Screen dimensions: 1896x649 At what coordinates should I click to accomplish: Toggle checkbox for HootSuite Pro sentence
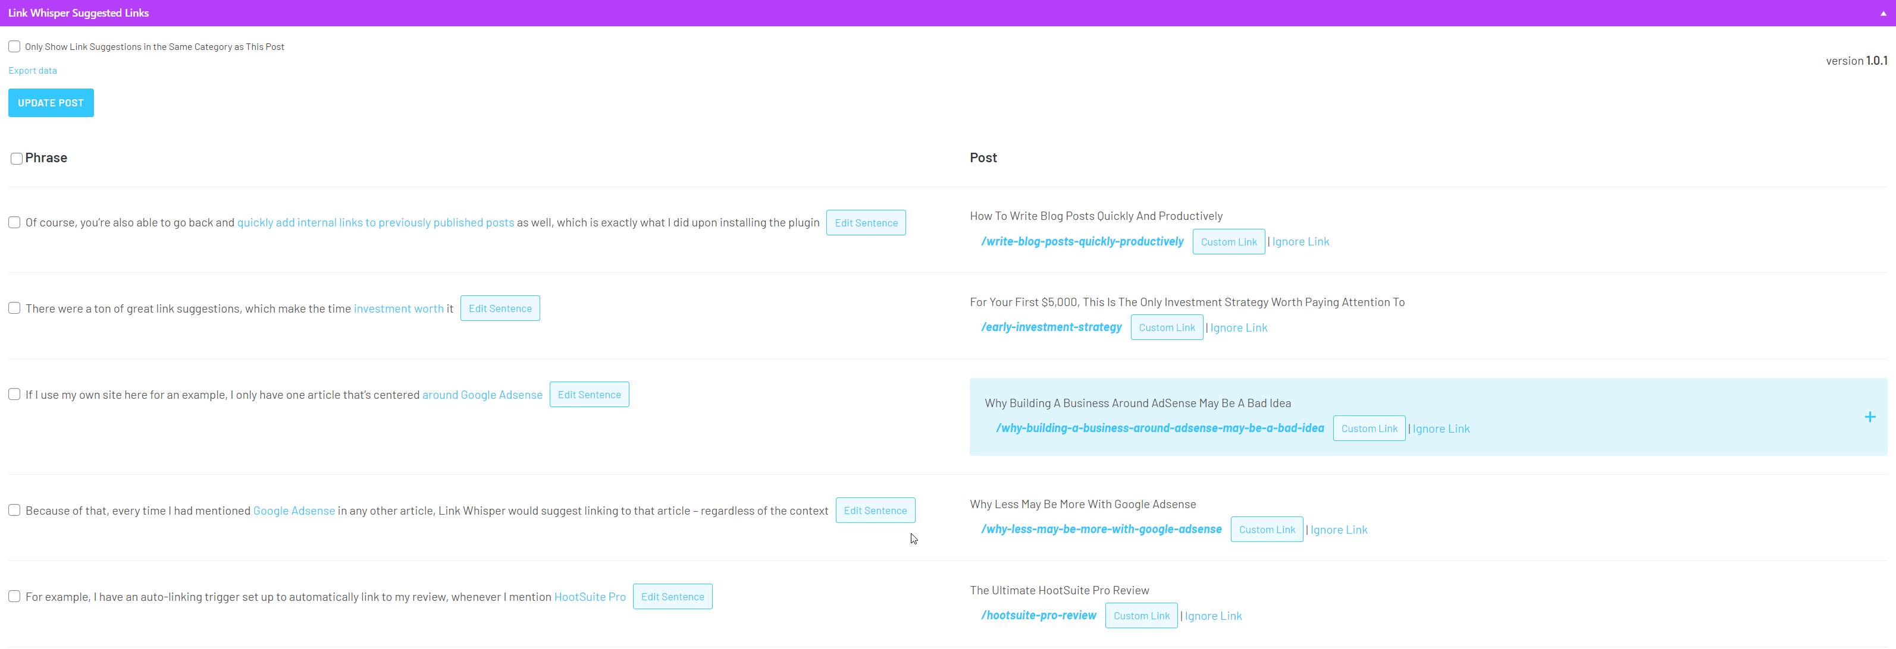[15, 596]
